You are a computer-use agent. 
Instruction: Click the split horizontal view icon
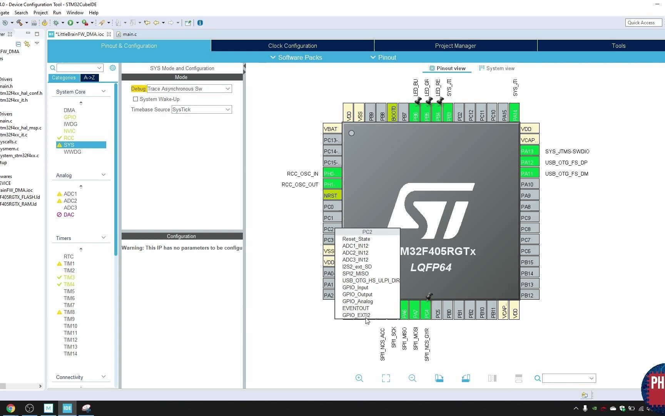519,378
